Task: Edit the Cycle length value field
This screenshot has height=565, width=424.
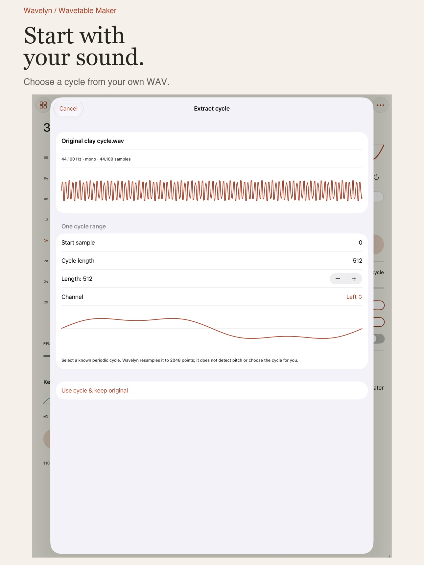Action: [x=212, y=261]
